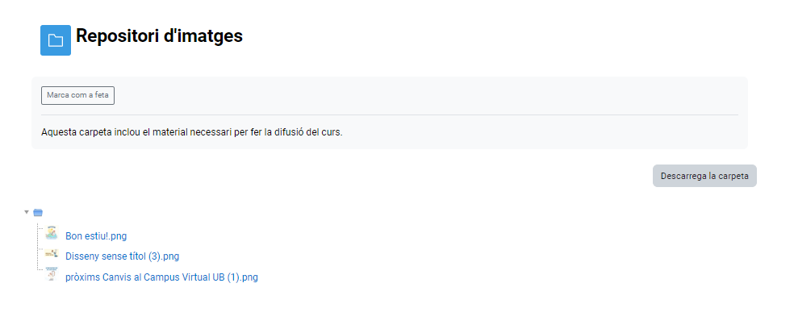The image size is (794, 329).
Task: Collapse the root folder tree arrow
Action: coord(27,212)
